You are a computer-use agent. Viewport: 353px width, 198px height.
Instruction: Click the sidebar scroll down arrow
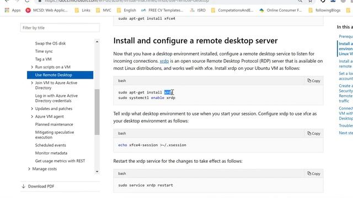97,172
